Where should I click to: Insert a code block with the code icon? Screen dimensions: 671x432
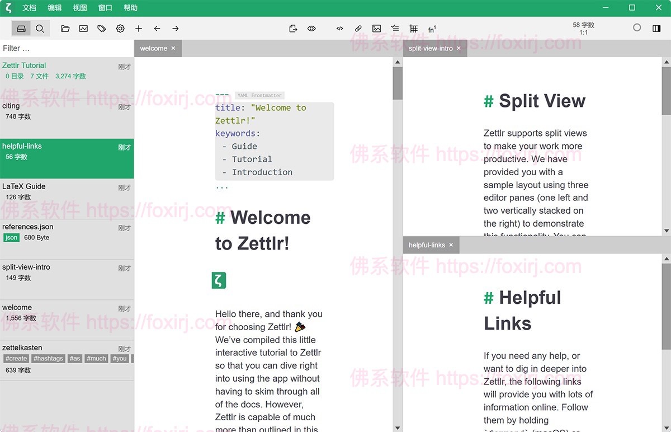pyautogui.click(x=339, y=29)
